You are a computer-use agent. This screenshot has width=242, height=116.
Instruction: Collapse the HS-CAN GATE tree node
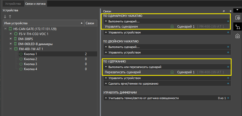[6, 29]
